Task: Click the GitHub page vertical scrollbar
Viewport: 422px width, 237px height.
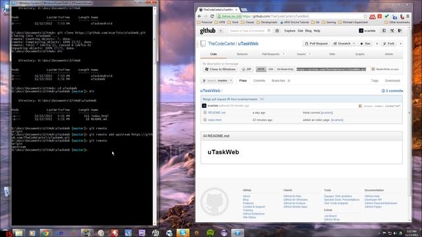Action: click(x=409, y=113)
